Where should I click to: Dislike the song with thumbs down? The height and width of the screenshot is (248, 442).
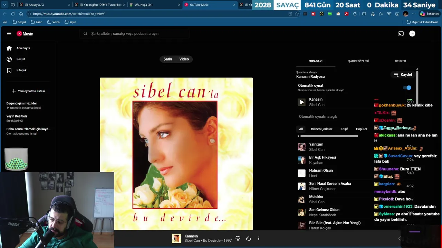(238, 238)
